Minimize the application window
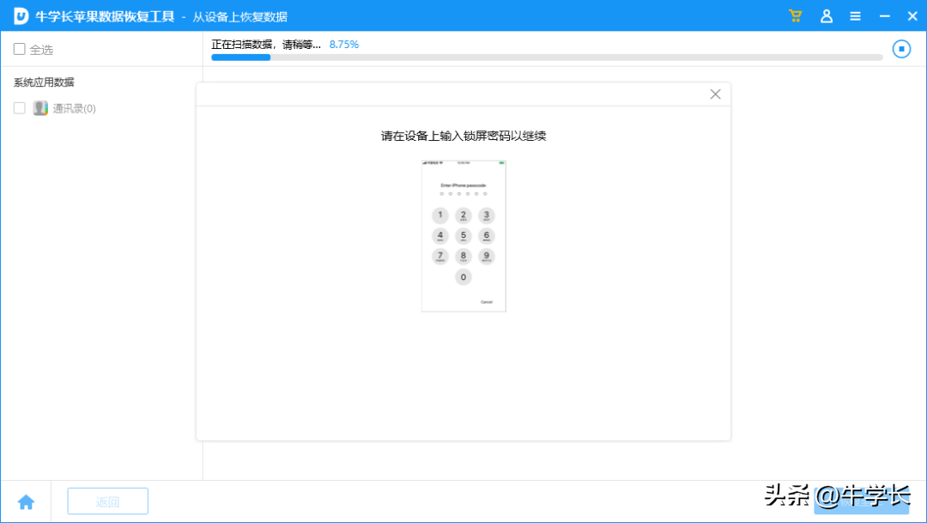Image resolution: width=927 pixels, height=523 pixels. [x=883, y=15]
